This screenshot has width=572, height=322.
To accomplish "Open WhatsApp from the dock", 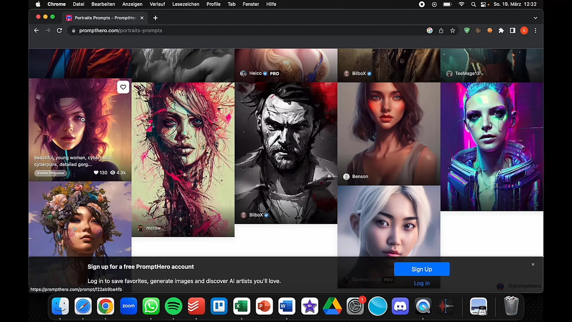I will pos(151,306).
